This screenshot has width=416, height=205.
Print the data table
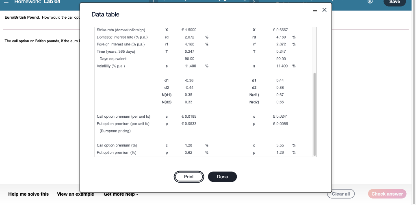pos(189,177)
